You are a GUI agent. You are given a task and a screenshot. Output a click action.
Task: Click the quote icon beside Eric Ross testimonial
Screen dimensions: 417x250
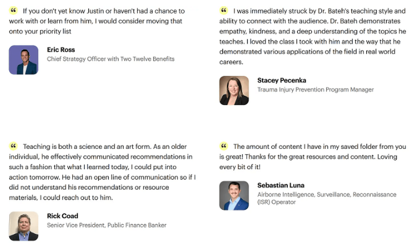click(13, 11)
